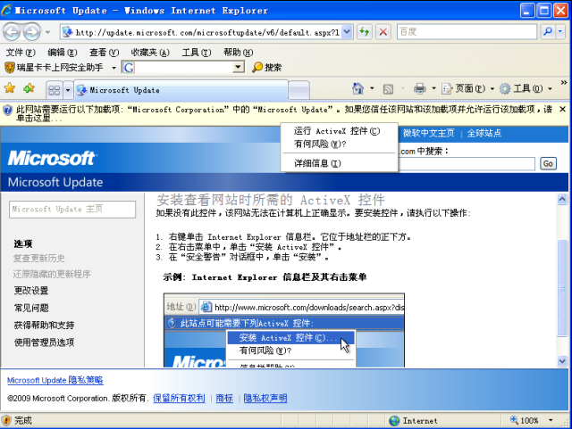572x429 pixels.
Task: Open the 查看(V) menu
Action: coord(105,53)
